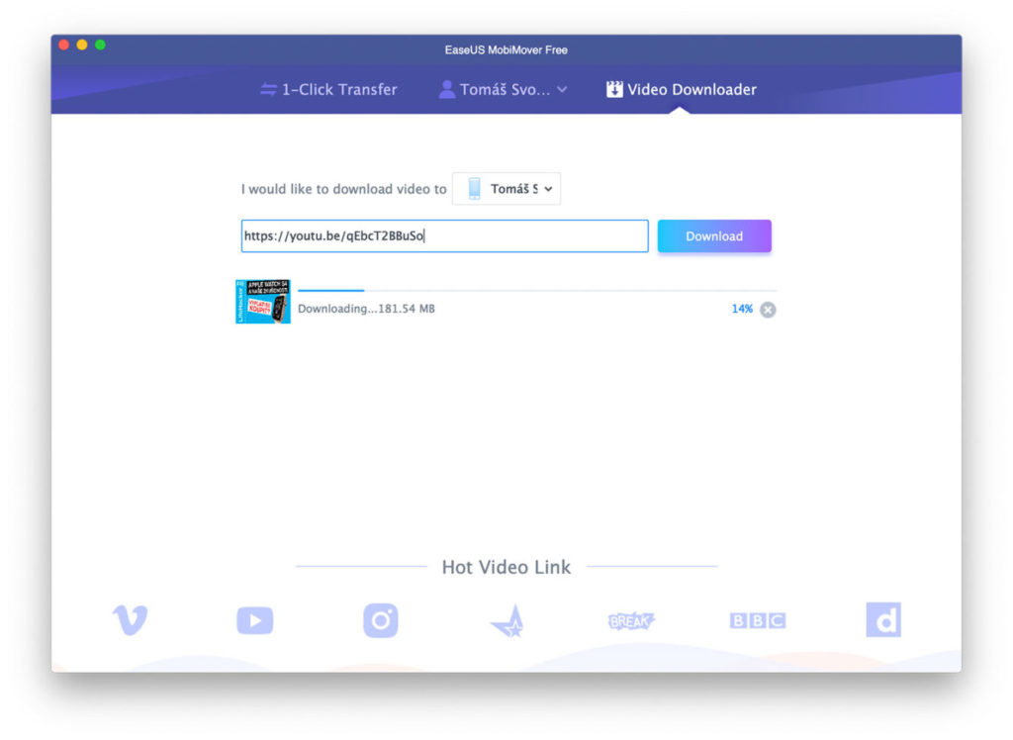Screen dimensions: 1013x740
Task: Click the 14% progress percentage
Action: click(742, 309)
